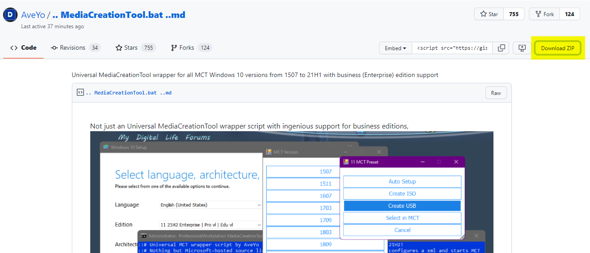Open the Revisions tab
This screenshot has width=590, height=253.
75,47
